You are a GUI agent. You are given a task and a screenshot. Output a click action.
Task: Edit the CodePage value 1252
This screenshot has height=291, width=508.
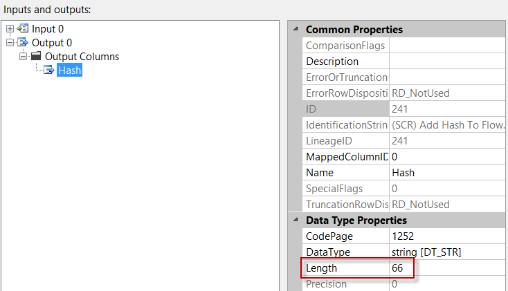click(446, 236)
